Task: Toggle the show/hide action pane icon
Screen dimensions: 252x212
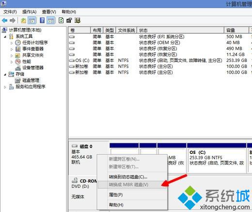Action: point(51,20)
